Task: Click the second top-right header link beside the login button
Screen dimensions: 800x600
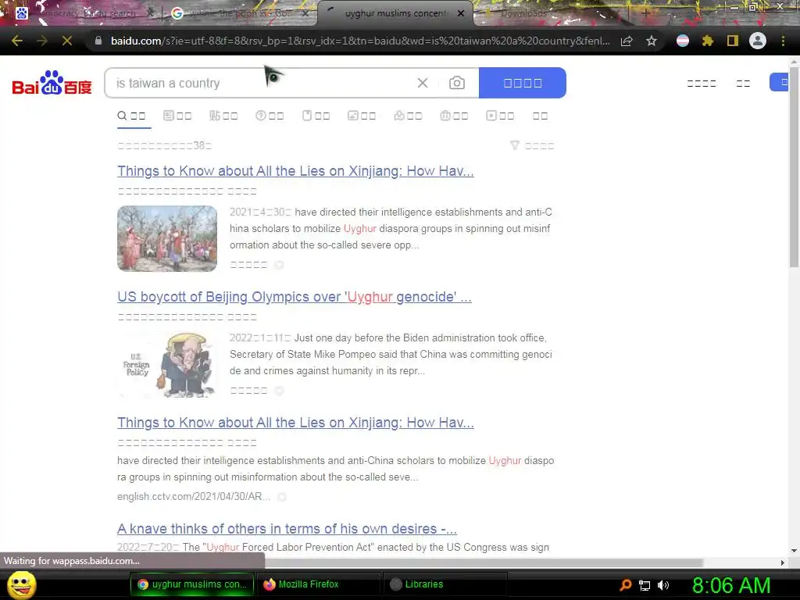Action: click(744, 83)
